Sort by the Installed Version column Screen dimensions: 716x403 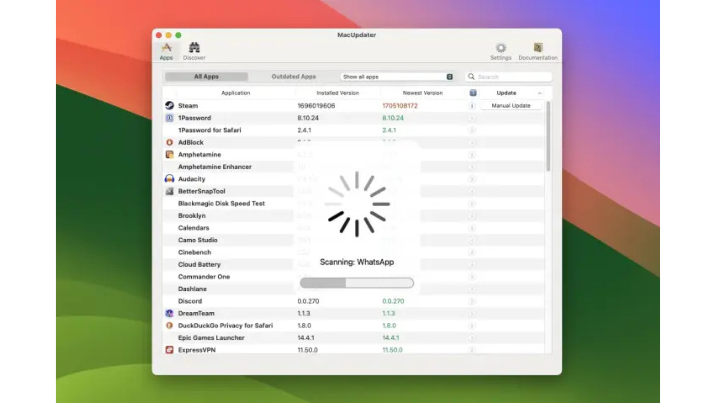(337, 93)
